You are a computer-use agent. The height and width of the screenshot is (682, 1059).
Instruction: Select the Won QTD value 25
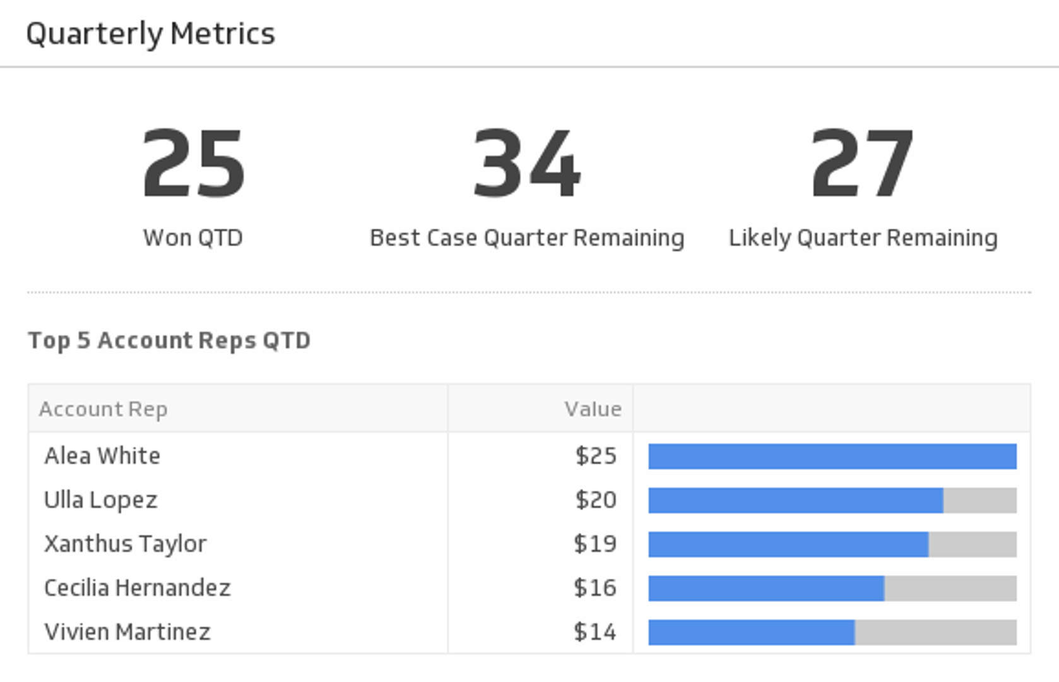click(x=193, y=163)
